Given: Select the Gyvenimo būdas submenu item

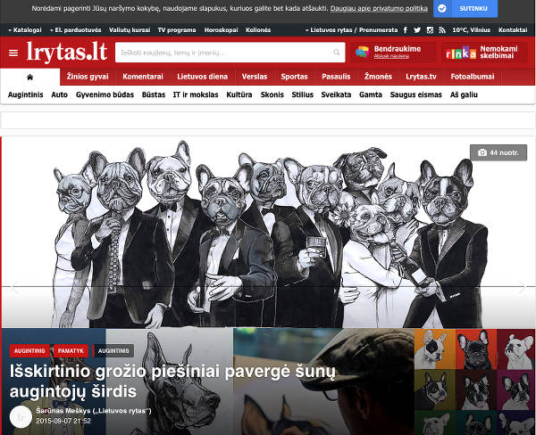Looking at the screenshot, I should click(x=105, y=94).
